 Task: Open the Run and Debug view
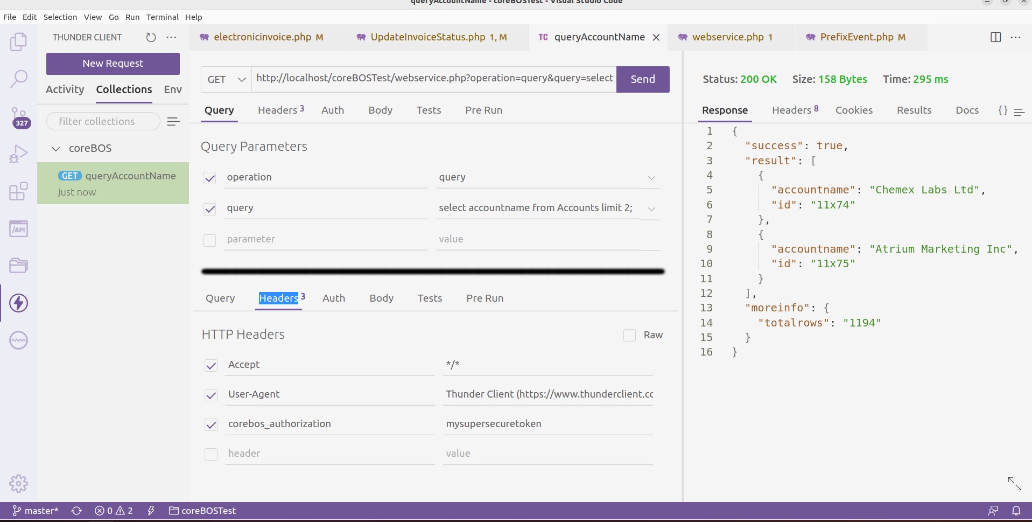pos(18,154)
